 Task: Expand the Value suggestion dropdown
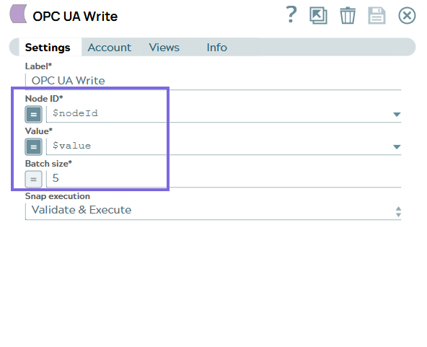click(397, 147)
